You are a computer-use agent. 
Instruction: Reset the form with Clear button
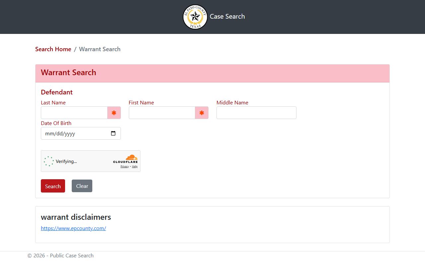(82, 186)
